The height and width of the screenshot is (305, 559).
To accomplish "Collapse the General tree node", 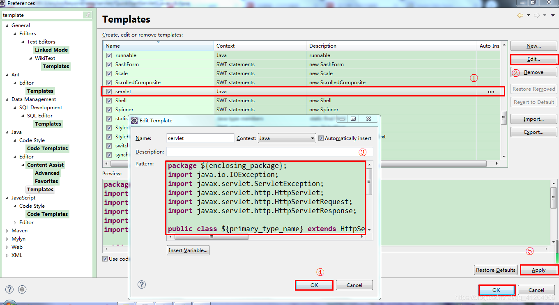I will 7,25.
